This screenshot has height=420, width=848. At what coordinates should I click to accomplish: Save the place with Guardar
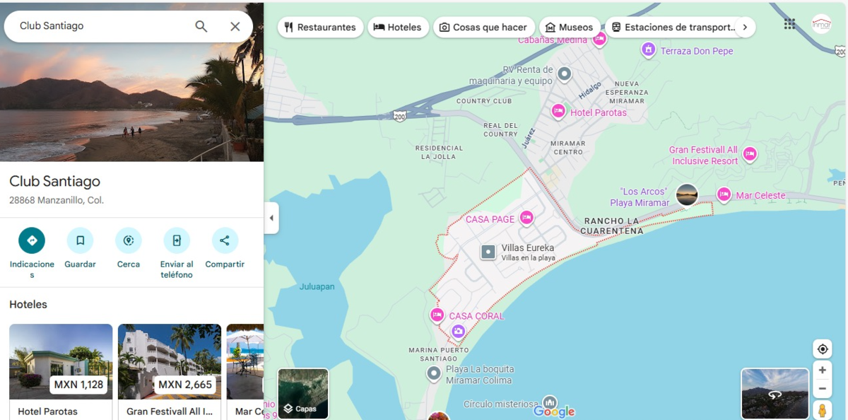click(80, 240)
